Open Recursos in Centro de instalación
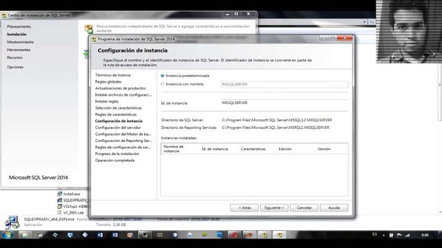442x248 pixels. click(x=15, y=58)
